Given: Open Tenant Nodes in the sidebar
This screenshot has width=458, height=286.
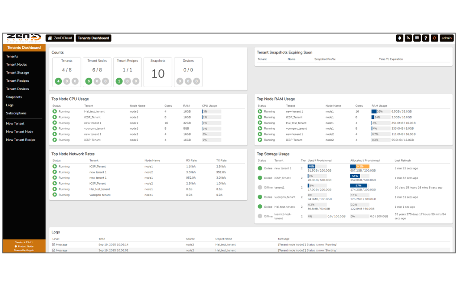Looking at the screenshot, I should coord(17,64).
